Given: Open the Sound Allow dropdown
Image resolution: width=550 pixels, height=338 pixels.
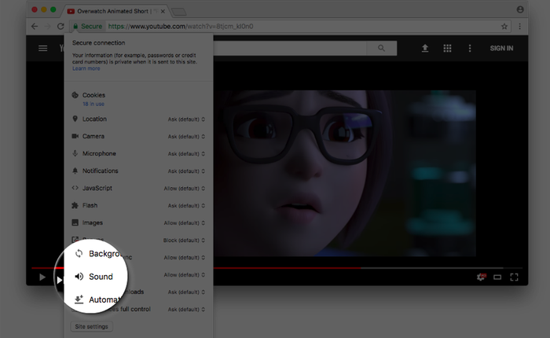Looking at the screenshot, I should click(184, 275).
